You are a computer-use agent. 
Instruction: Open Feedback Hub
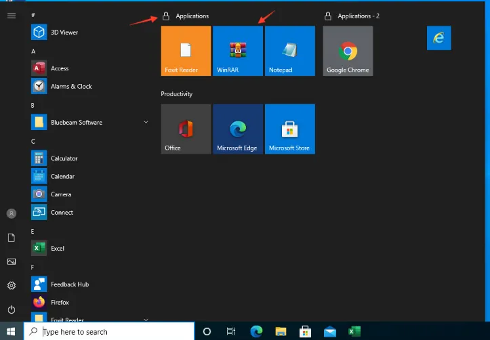pyautogui.click(x=90, y=284)
